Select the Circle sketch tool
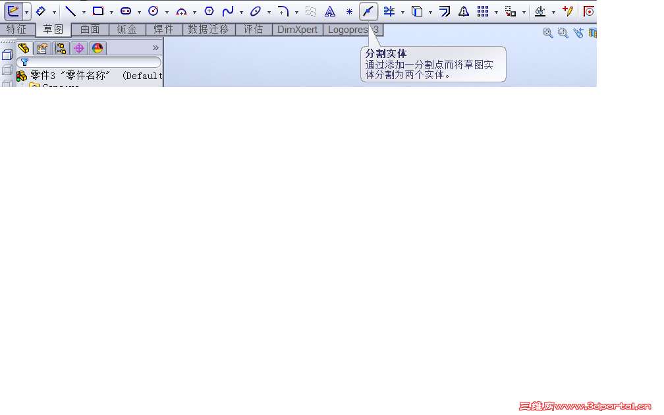The image size is (664, 415). tap(153, 11)
